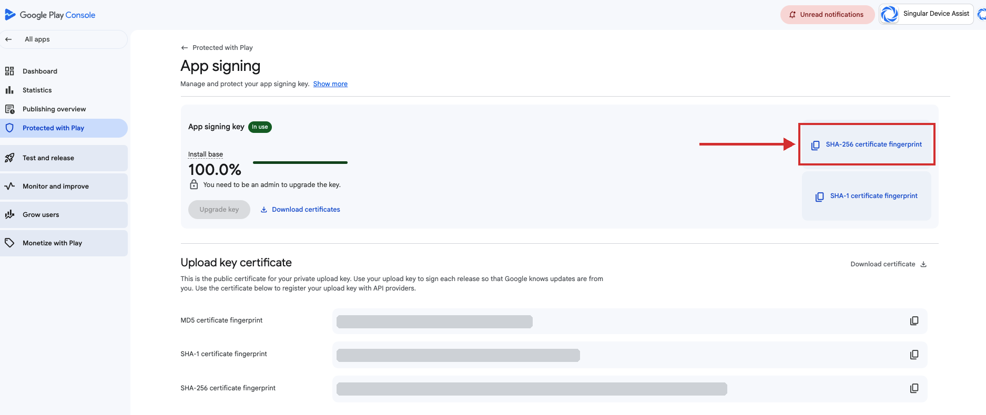This screenshot has width=986, height=415.
Task: Expand the Grow users section
Action: (x=64, y=214)
